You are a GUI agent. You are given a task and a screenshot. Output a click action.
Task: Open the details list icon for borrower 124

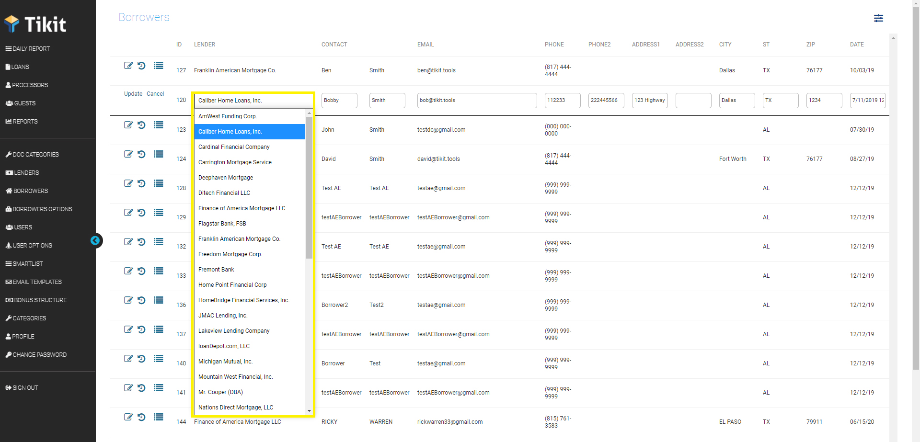click(x=159, y=154)
